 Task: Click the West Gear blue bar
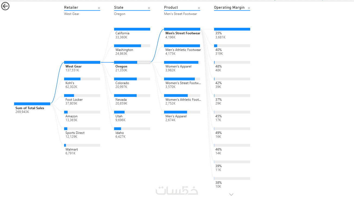(x=82, y=62)
